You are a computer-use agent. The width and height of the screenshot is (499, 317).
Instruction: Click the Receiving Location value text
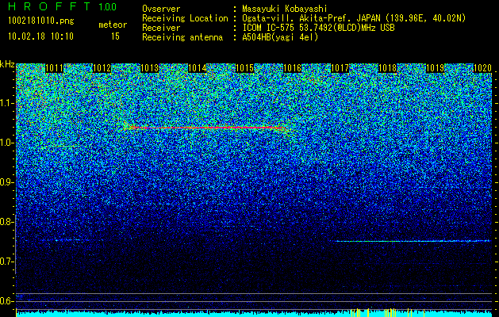[x=354, y=18]
